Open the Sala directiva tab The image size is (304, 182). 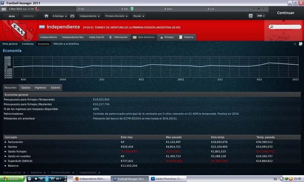pyautogui.click(x=143, y=37)
